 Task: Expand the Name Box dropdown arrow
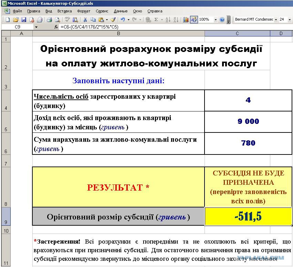[x=36, y=27]
